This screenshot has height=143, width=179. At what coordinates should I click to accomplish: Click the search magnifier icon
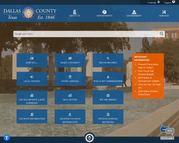[161, 34]
